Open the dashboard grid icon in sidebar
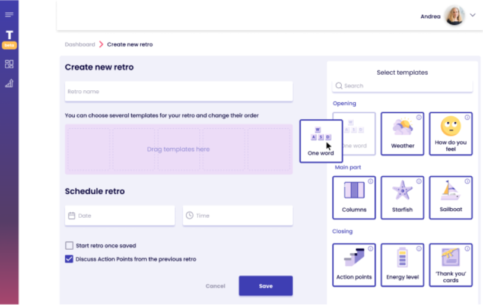 coord(9,64)
